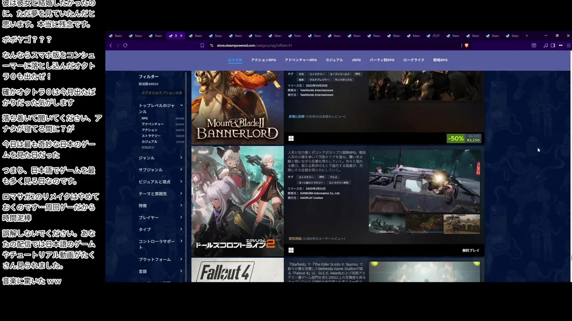Click the ストラテジーRPG tag

coord(339,183)
